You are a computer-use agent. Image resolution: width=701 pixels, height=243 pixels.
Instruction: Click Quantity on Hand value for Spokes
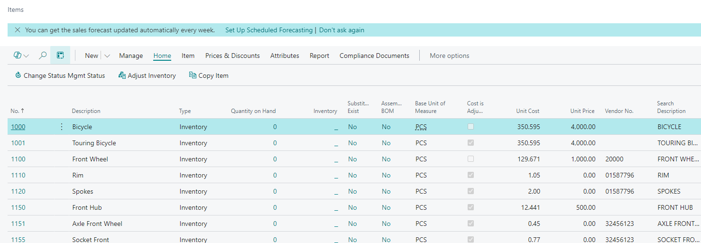[x=275, y=191]
